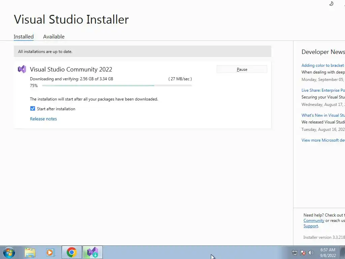The image size is (345, 259).
Task: Open Windows Explorer from the taskbar
Action: [30, 253]
